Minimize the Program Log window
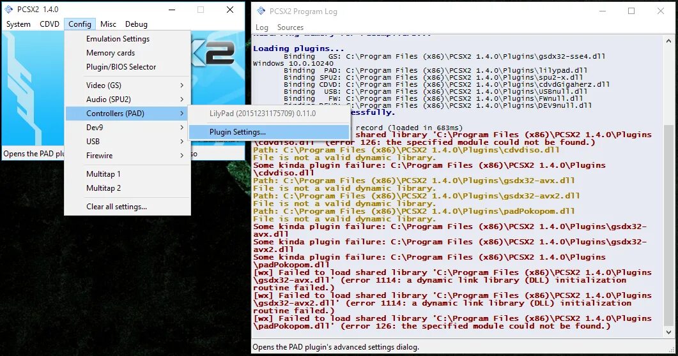The height and width of the screenshot is (356, 678). pyautogui.click(x=603, y=11)
